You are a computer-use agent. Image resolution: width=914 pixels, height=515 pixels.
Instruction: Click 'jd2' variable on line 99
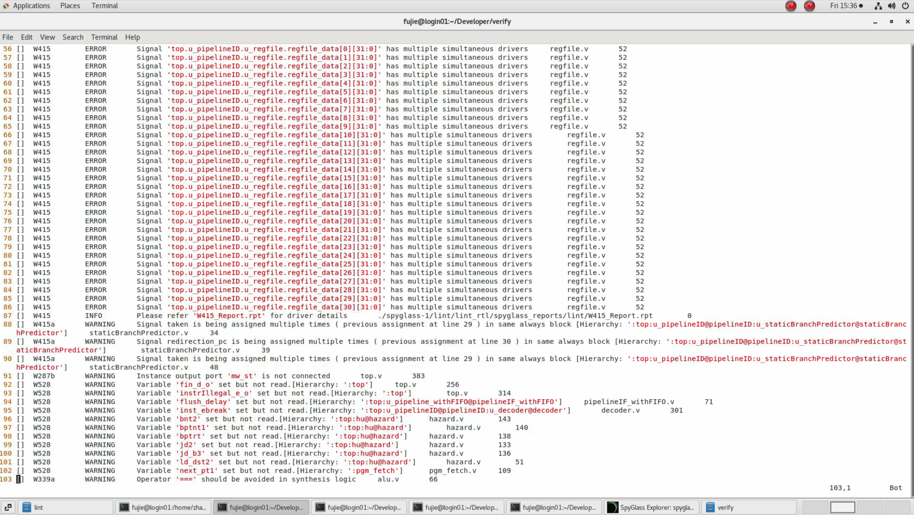coord(186,445)
